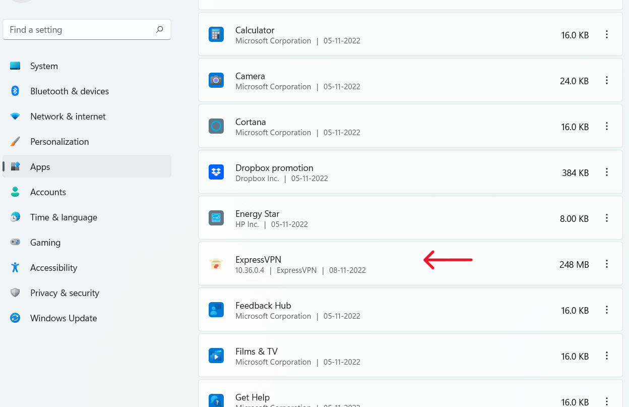Go to Windows Update
Image resolution: width=629 pixels, height=407 pixels.
click(x=87, y=318)
